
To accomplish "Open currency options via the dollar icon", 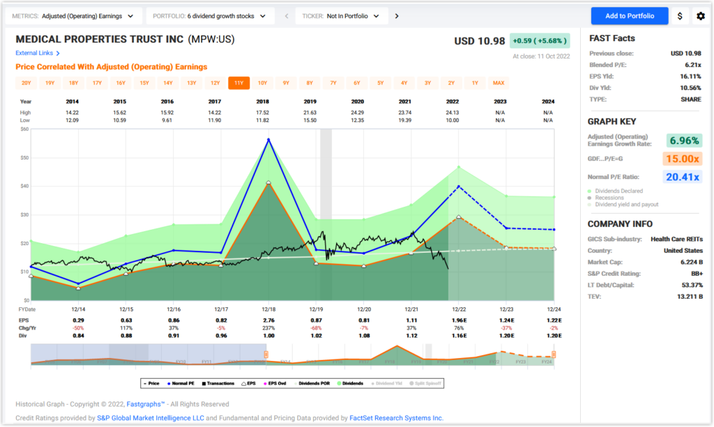I will click(680, 15).
